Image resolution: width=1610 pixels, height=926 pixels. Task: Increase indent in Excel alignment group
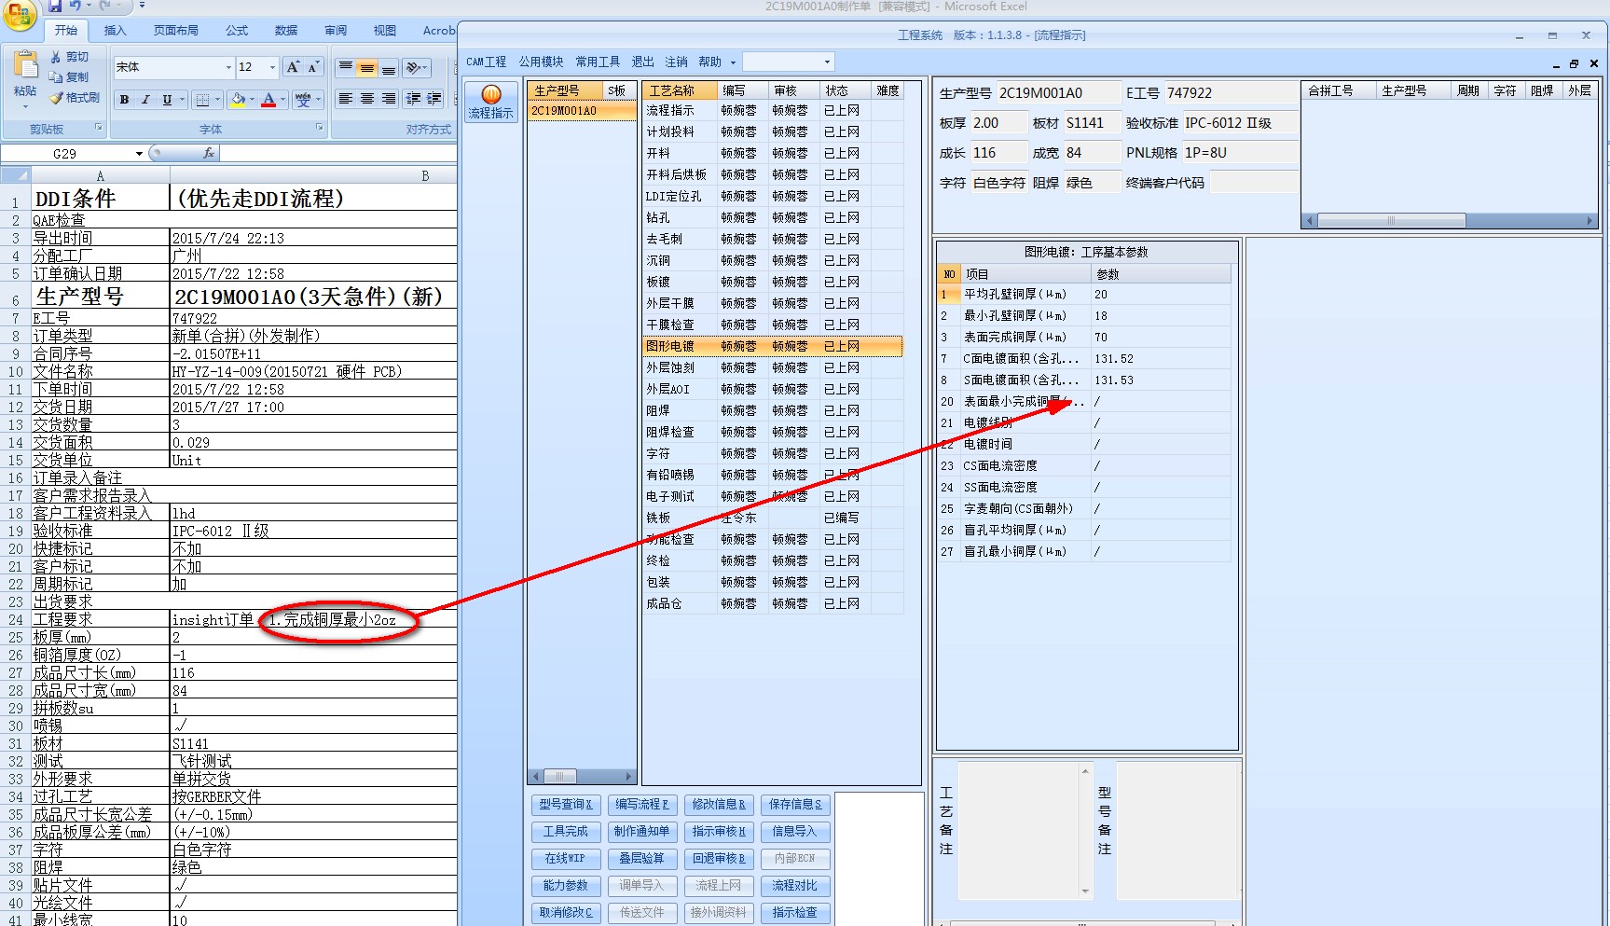[434, 99]
